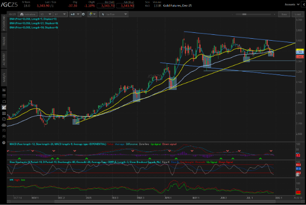Click the Load chart button
The width and height of the screenshot is (306, 205).
(298, 14)
